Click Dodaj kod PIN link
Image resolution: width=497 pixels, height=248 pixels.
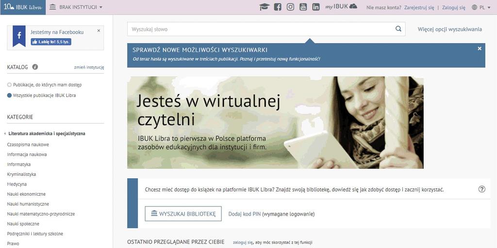[x=245, y=214]
